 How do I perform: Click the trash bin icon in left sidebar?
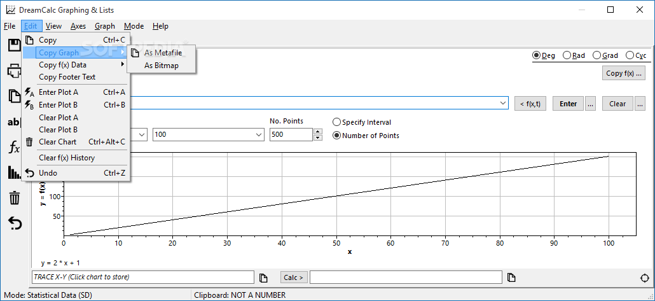[x=15, y=197]
